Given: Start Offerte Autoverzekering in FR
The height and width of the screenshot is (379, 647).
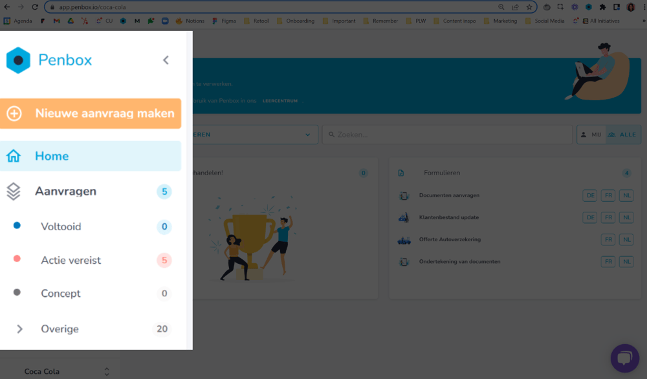Looking at the screenshot, I should click(x=608, y=239).
